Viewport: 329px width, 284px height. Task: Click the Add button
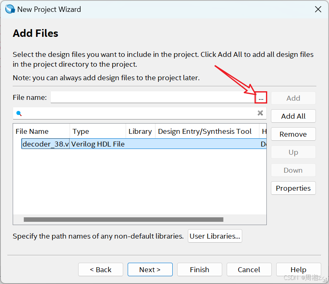tap(293, 98)
